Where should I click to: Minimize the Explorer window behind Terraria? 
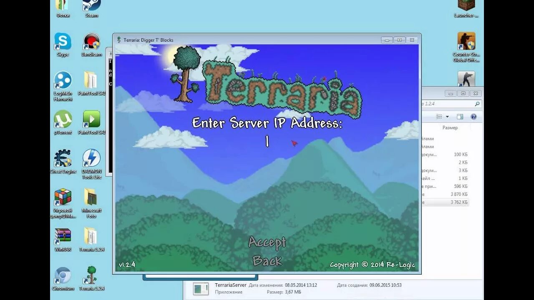tap(451, 93)
